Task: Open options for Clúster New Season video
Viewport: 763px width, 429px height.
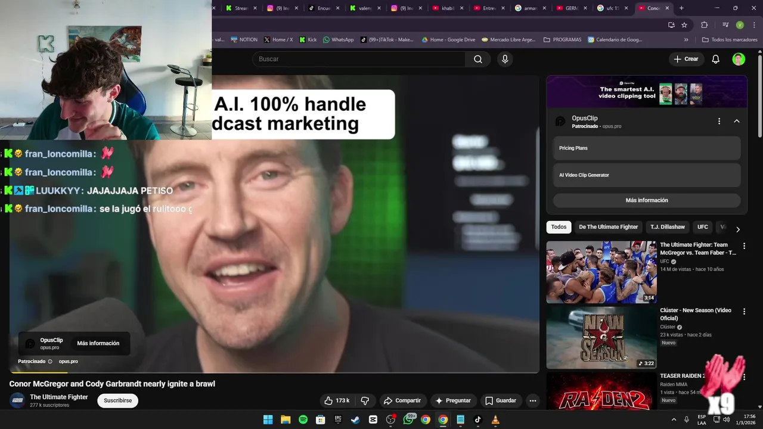Action: [x=744, y=311]
